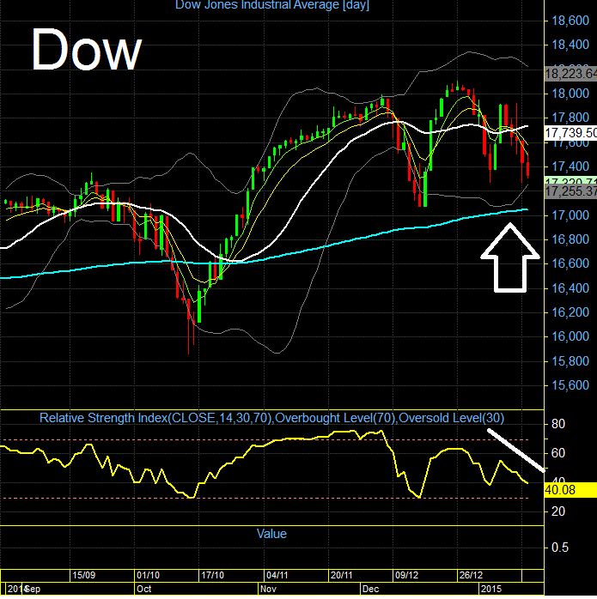Click the large 'Dow' label
The width and height of the screenshot is (597, 599).
tap(87, 50)
